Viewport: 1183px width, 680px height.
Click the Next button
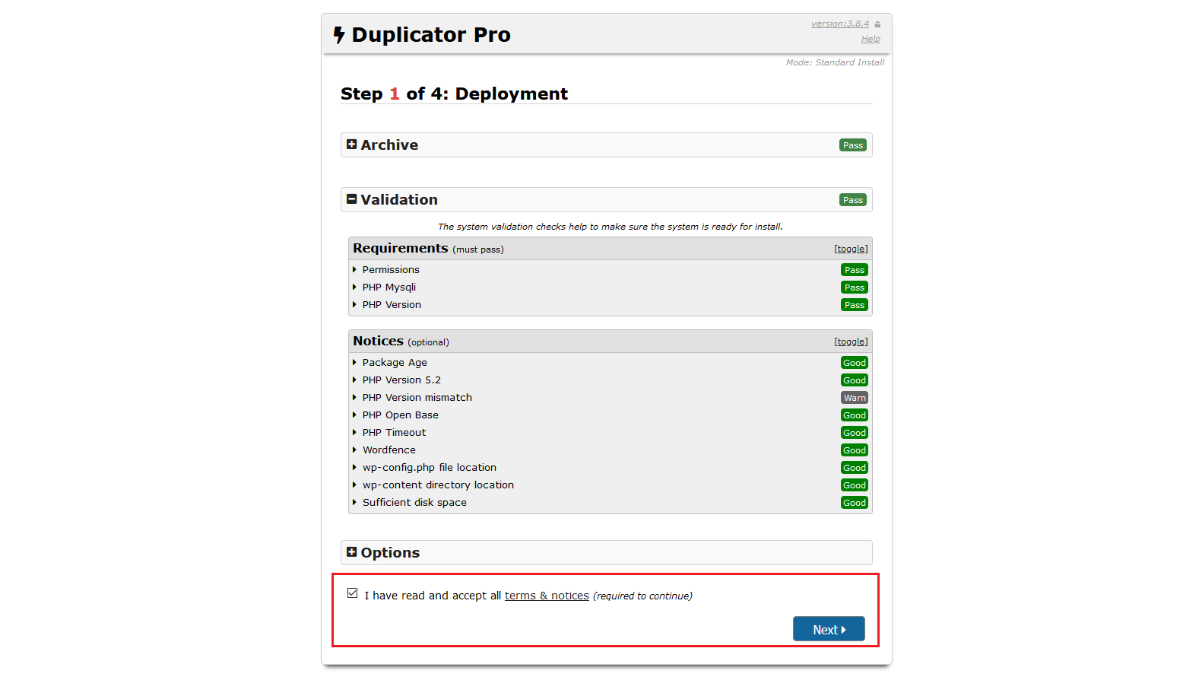[x=829, y=629]
